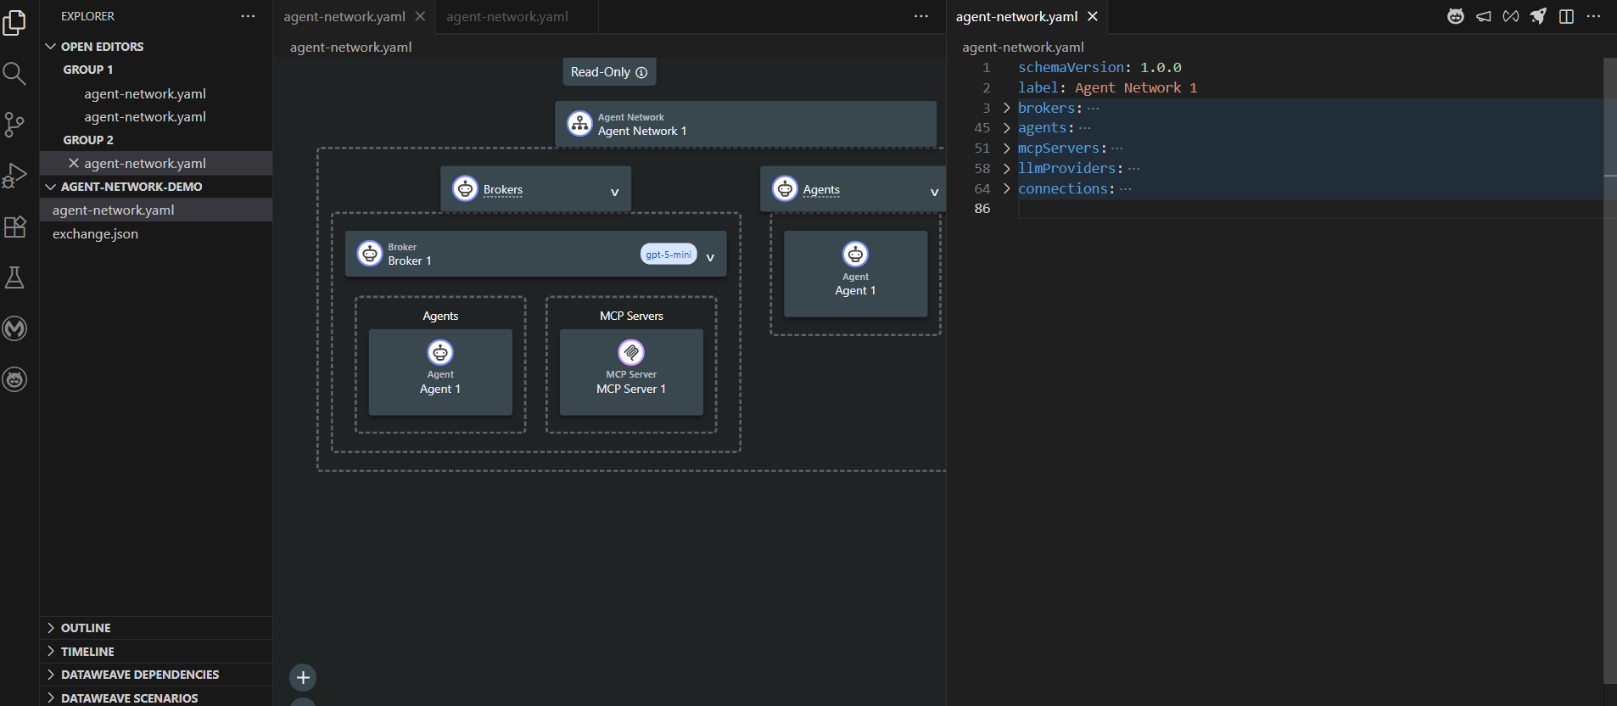Open the Search view in activity bar
The image size is (1617, 706).
[14, 74]
